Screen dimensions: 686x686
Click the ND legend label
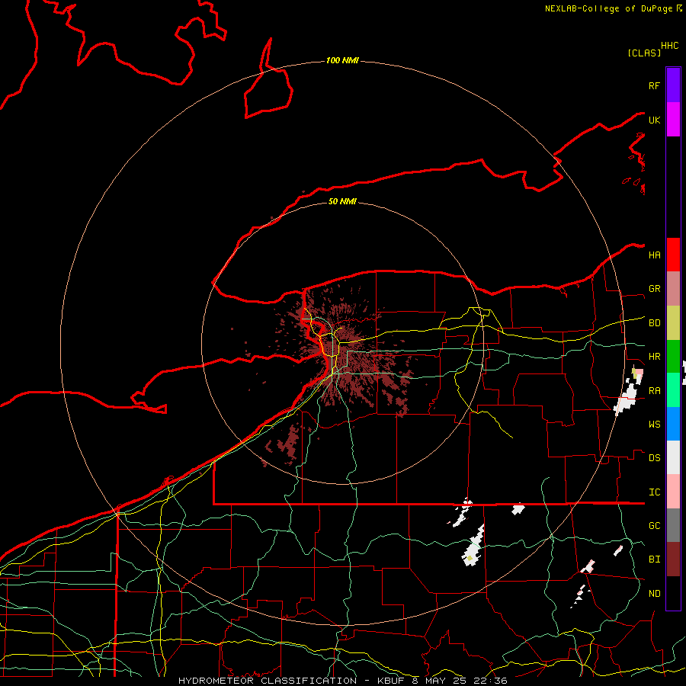pyautogui.click(x=654, y=594)
